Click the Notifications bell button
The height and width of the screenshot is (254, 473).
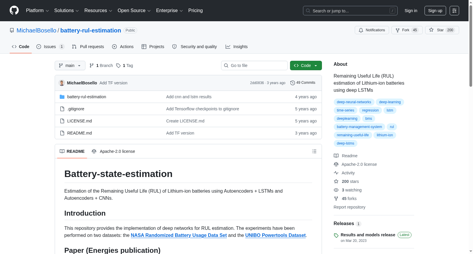tap(372, 30)
